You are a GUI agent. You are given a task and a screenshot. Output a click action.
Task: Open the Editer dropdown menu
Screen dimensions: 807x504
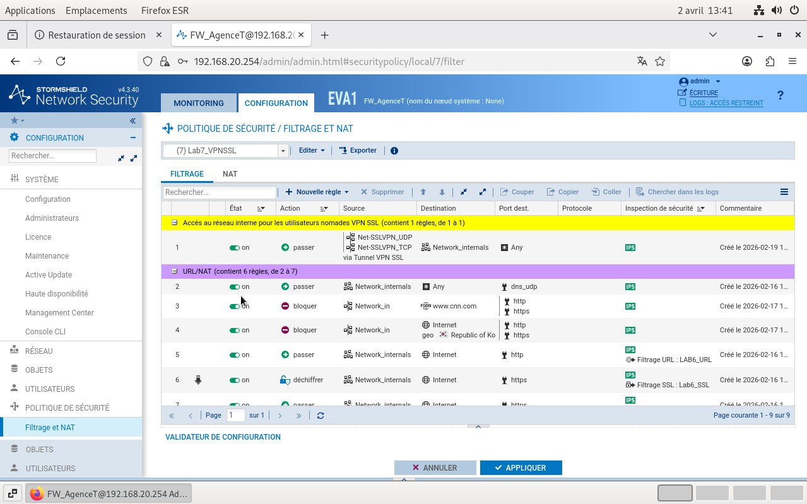tap(312, 151)
